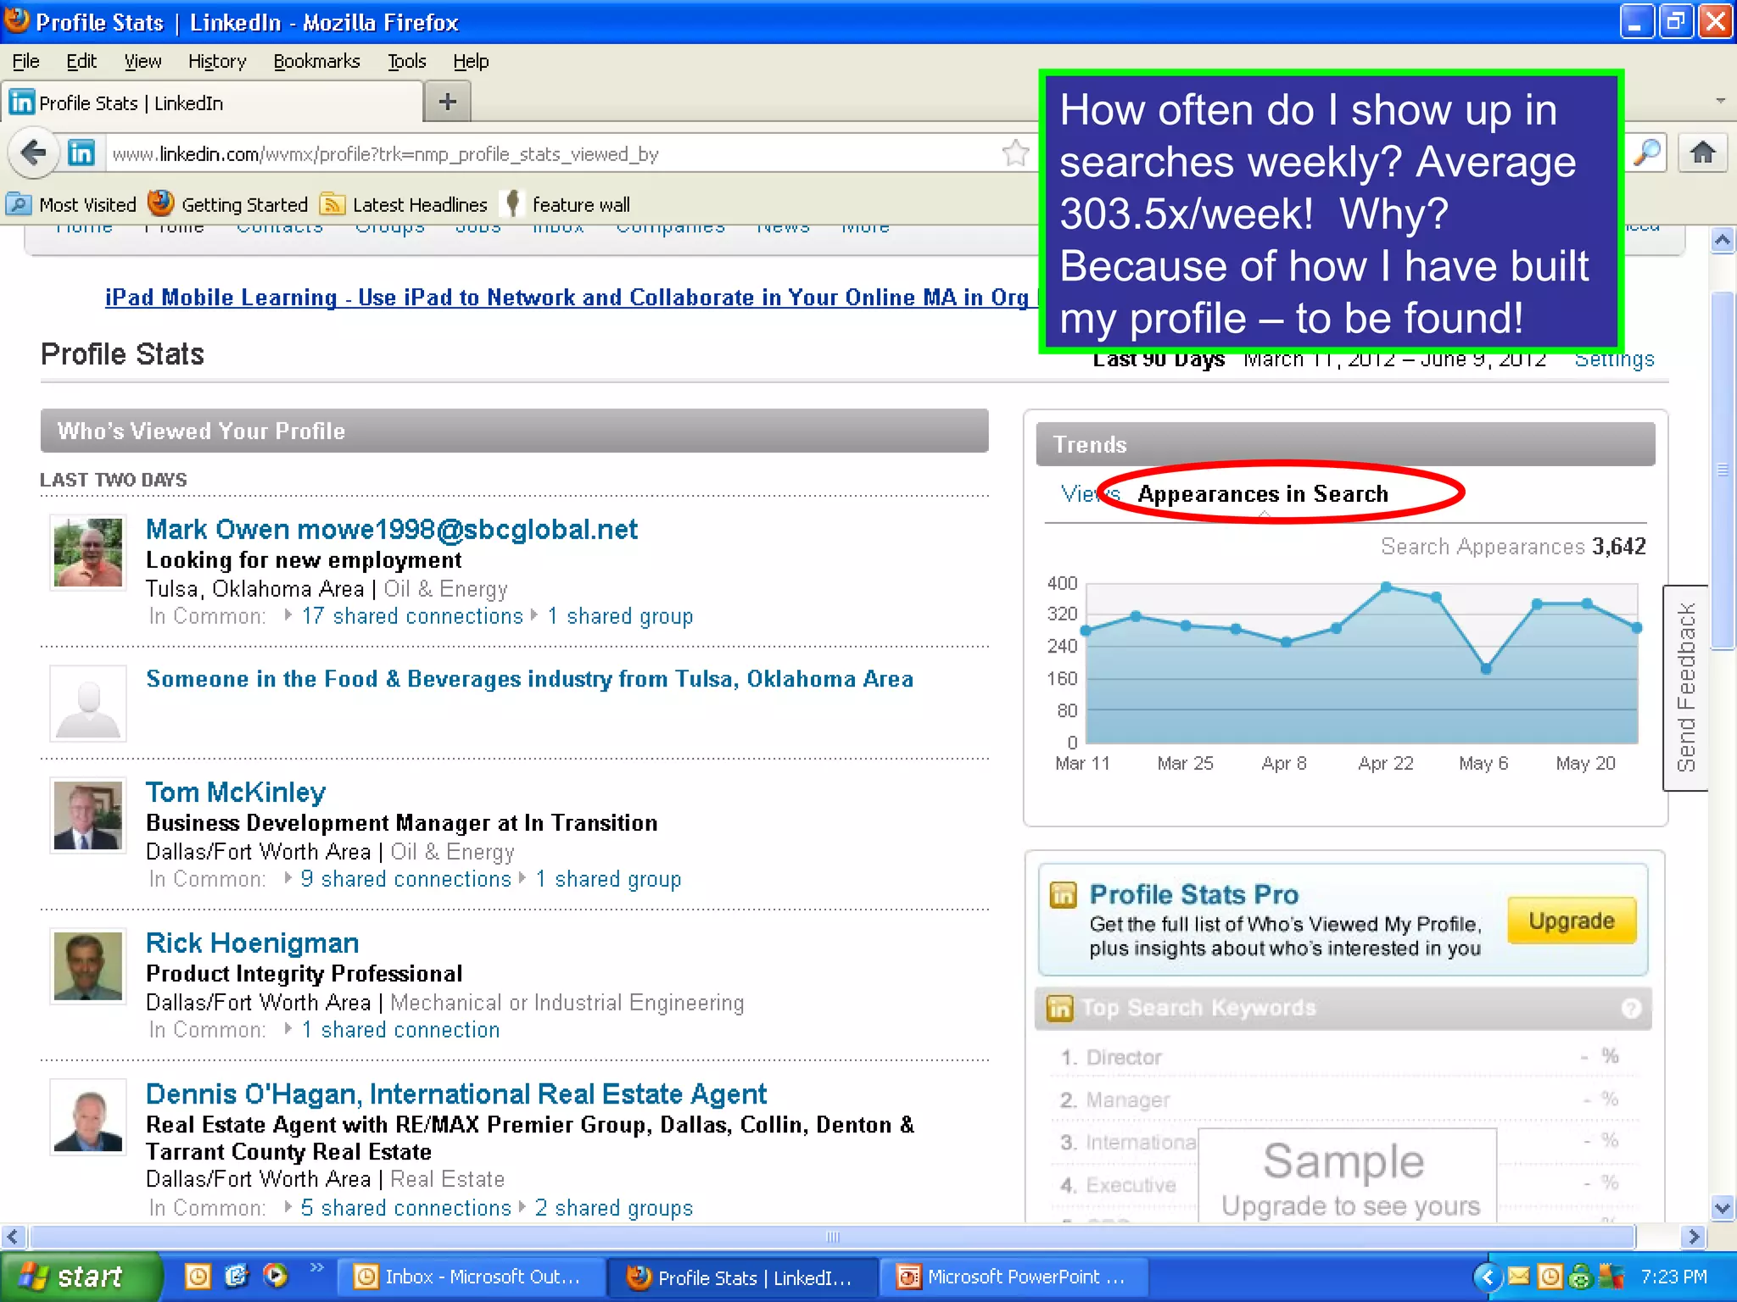Open the feature wall bookmark
The image size is (1737, 1302).
(x=567, y=204)
